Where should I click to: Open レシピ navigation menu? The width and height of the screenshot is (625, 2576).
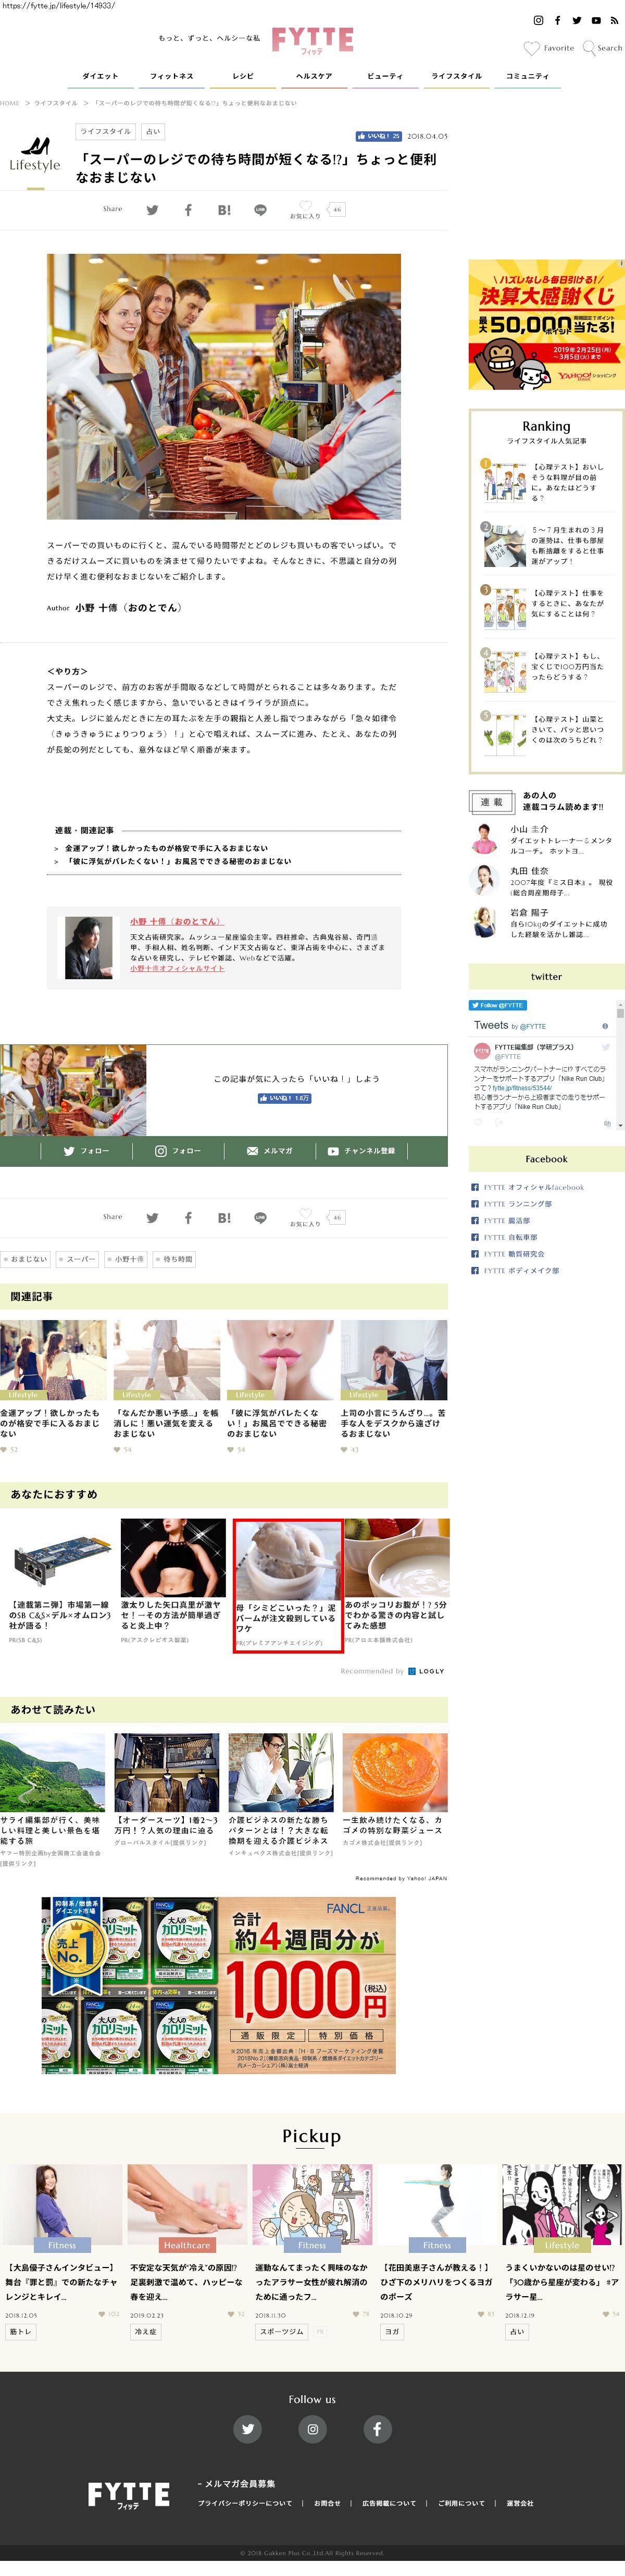pos(243,76)
